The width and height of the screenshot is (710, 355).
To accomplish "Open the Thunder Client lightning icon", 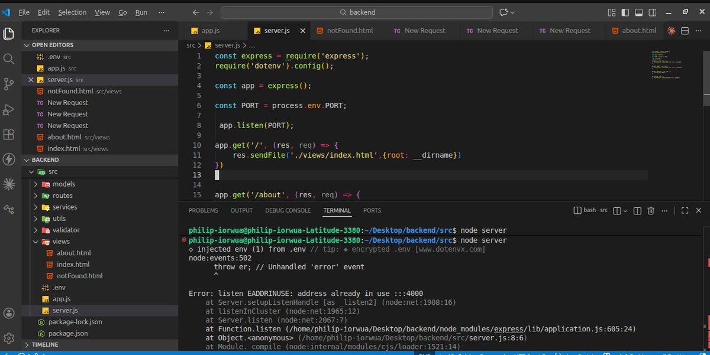I will [9, 159].
